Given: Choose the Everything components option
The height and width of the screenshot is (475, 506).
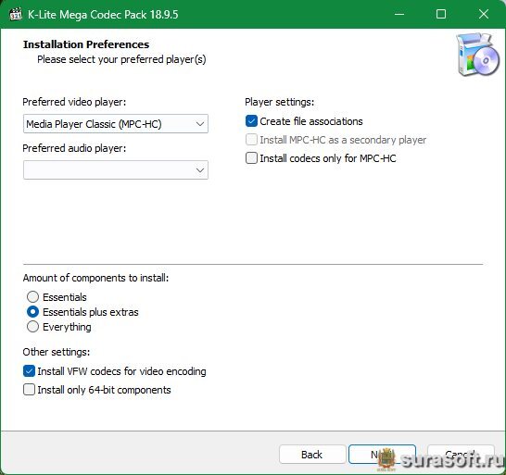Looking at the screenshot, I should [33, 327].
